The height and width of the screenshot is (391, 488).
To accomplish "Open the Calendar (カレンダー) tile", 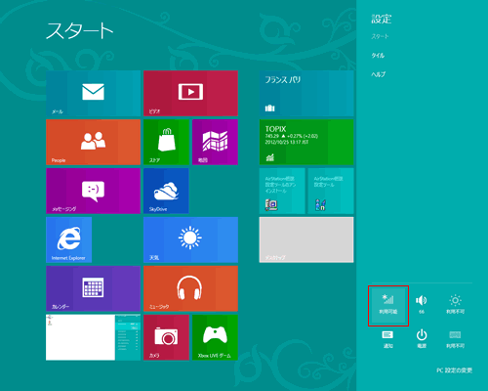I will tap(93, 288).
